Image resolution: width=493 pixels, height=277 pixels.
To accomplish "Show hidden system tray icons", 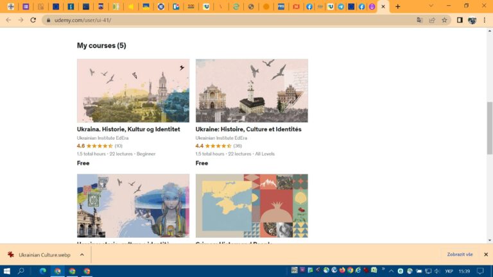I will (392, 271).
